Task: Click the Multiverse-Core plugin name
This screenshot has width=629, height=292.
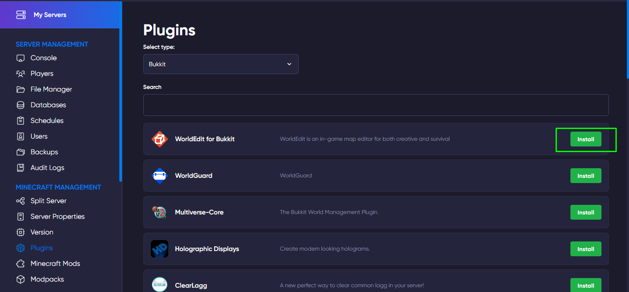Action: tap(199, 212)
